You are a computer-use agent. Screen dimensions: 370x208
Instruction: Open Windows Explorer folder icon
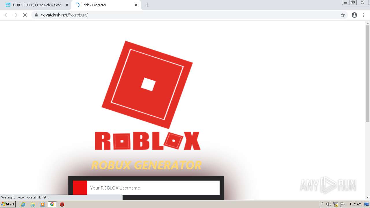pos(33,204)
